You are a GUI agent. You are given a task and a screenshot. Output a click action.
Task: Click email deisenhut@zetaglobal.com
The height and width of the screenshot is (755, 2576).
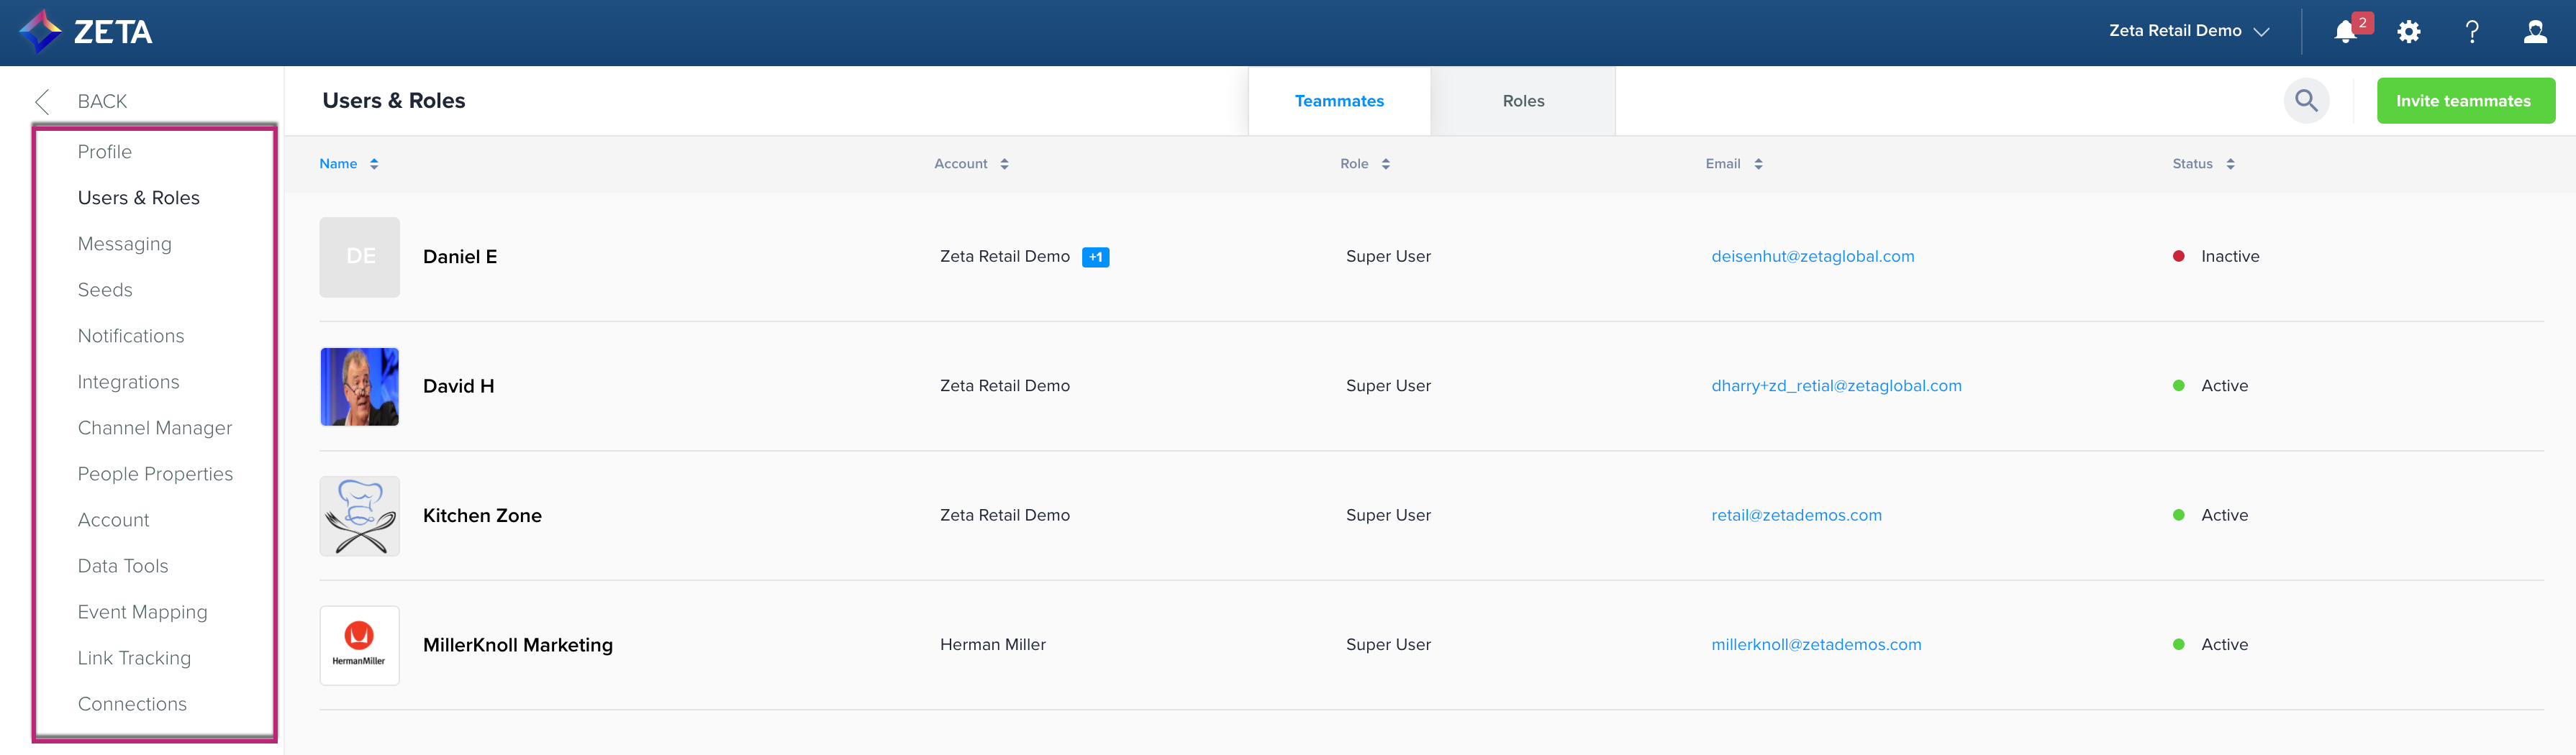coord(1812,256)
